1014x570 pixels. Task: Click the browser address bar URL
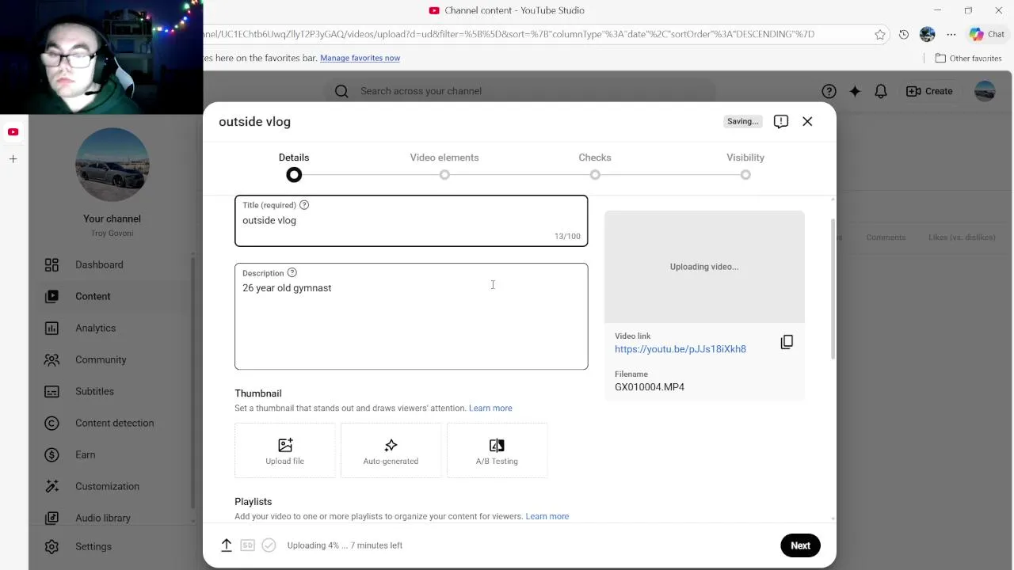point(509,34)
